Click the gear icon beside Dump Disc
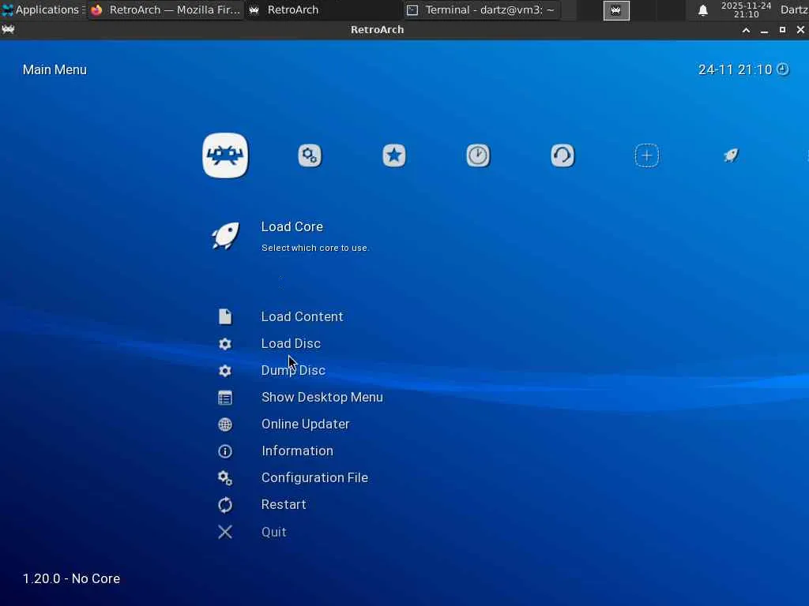The image size is (809, 606). coord(225,371)
